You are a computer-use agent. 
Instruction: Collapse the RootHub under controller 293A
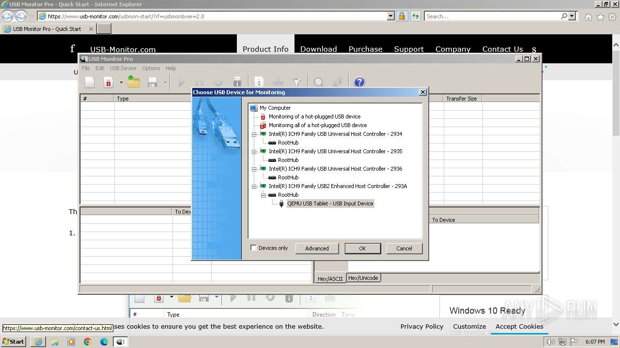[263, 195]
